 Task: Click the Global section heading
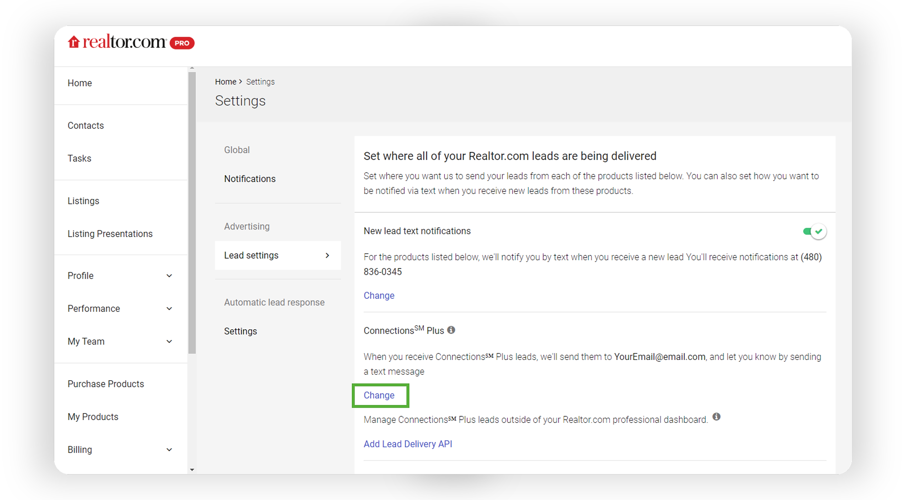pos(237,150)
